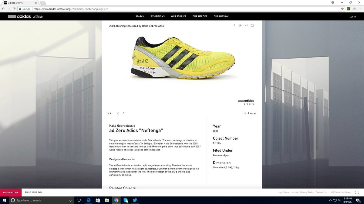Open the EXHIBITIONS menu item
Screen dimensions: 364x204
tap(158, 16)
